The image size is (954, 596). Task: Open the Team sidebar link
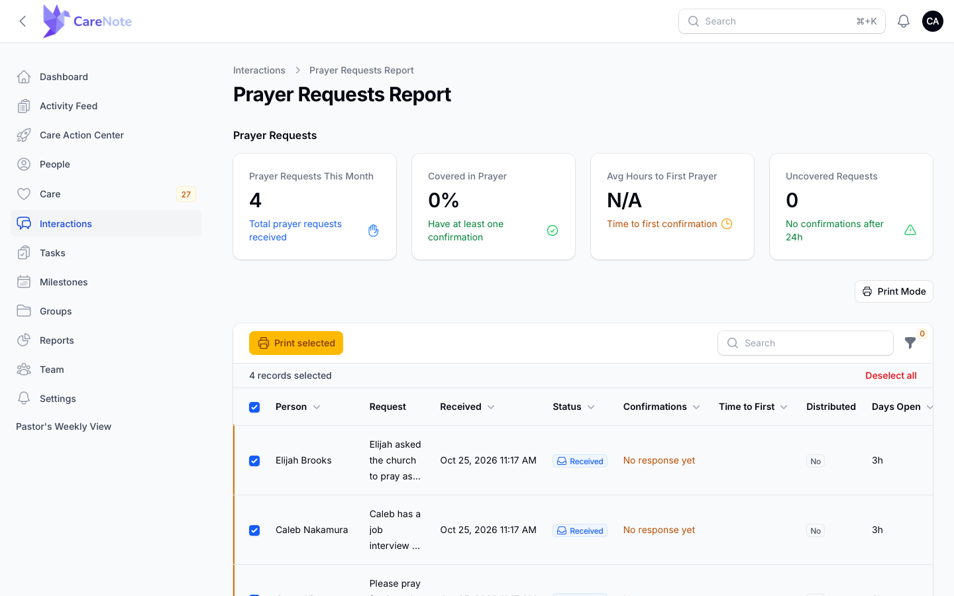pos(106,370)
